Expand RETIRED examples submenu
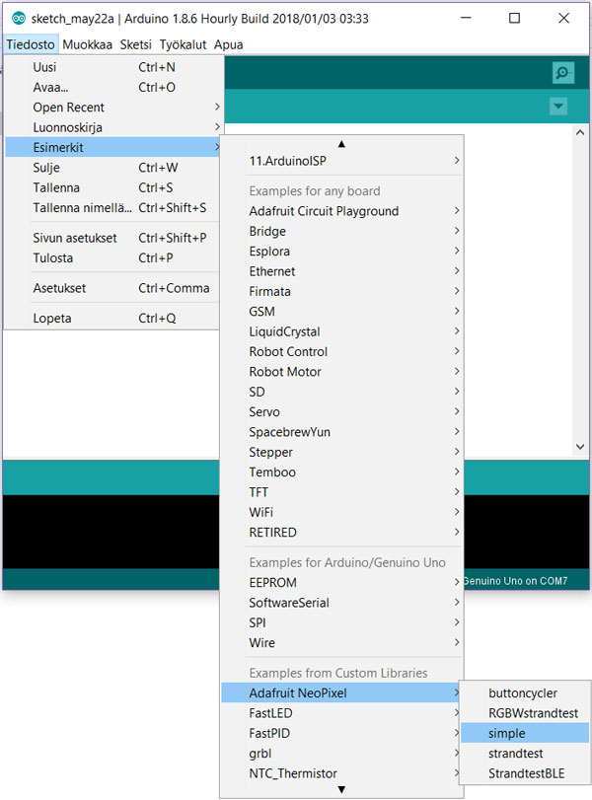The height and width of the screenshot is (800, 592). pyautogui.click(x=342, y=532)
